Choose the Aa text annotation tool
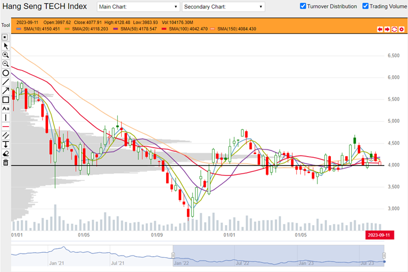408x272 pixels. [6, 109]
